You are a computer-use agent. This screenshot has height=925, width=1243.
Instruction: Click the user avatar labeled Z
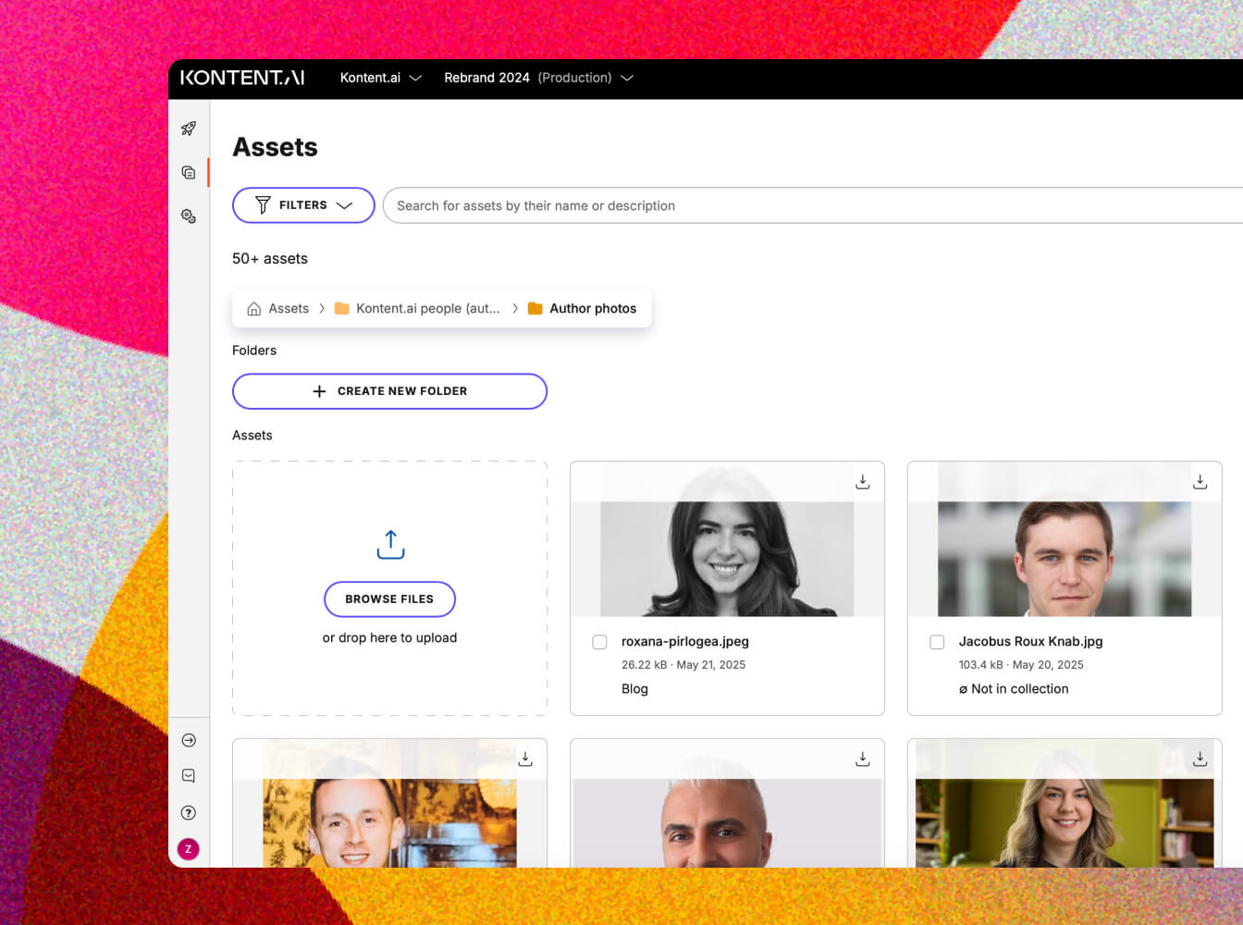[189, 849]
